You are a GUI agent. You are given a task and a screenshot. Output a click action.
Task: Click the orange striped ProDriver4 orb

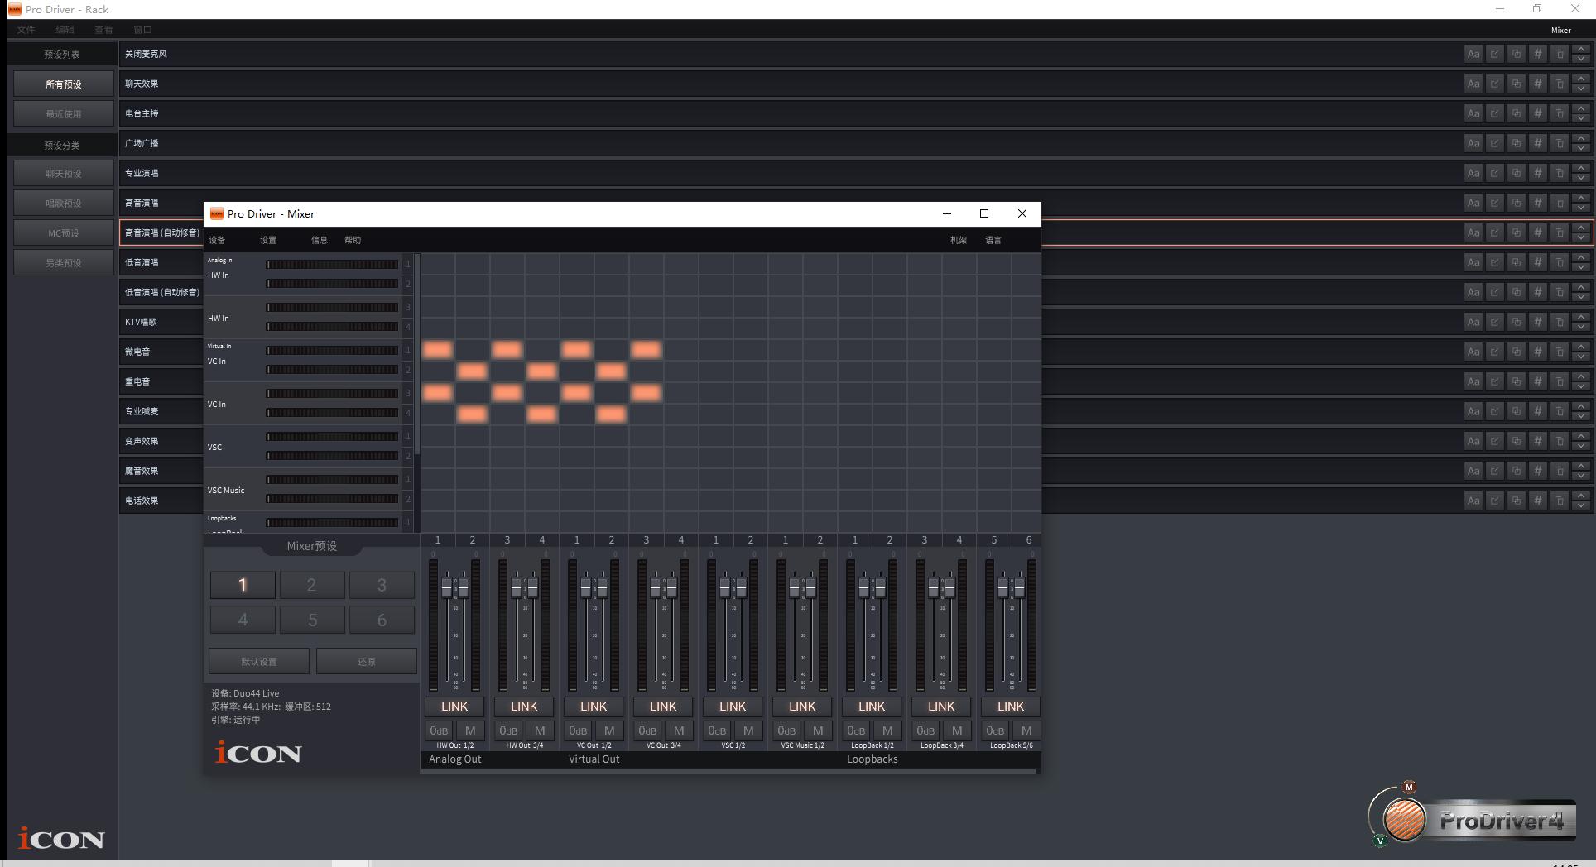(x=1404, y=820)
